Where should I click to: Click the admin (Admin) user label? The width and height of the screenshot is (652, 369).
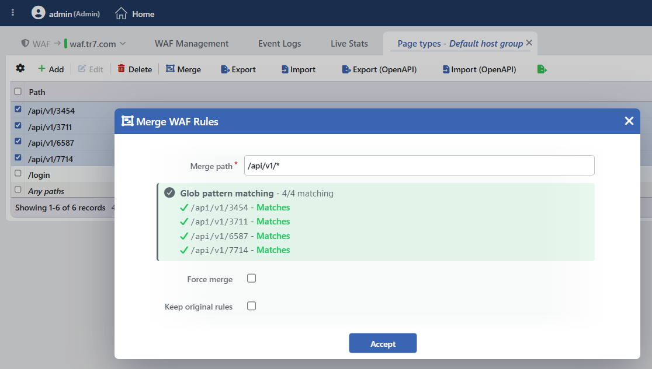[x=74, y=14]
